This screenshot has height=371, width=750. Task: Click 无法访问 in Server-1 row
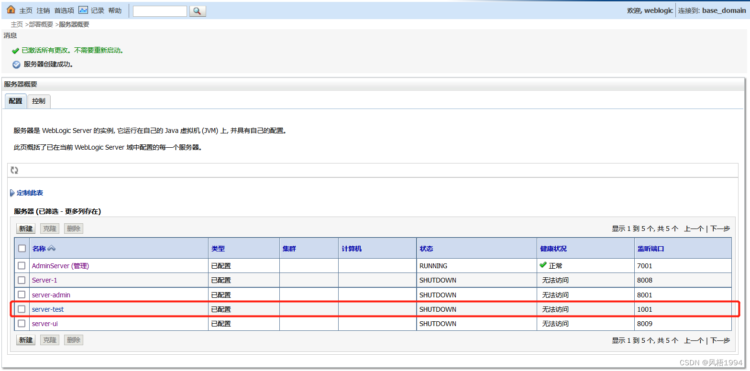(x=555, y=280)
